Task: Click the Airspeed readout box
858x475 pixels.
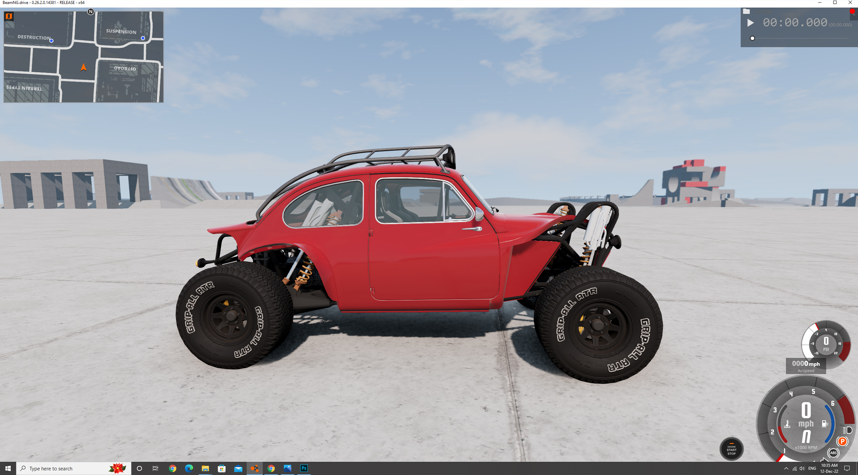Action: (x=806, y=366)
